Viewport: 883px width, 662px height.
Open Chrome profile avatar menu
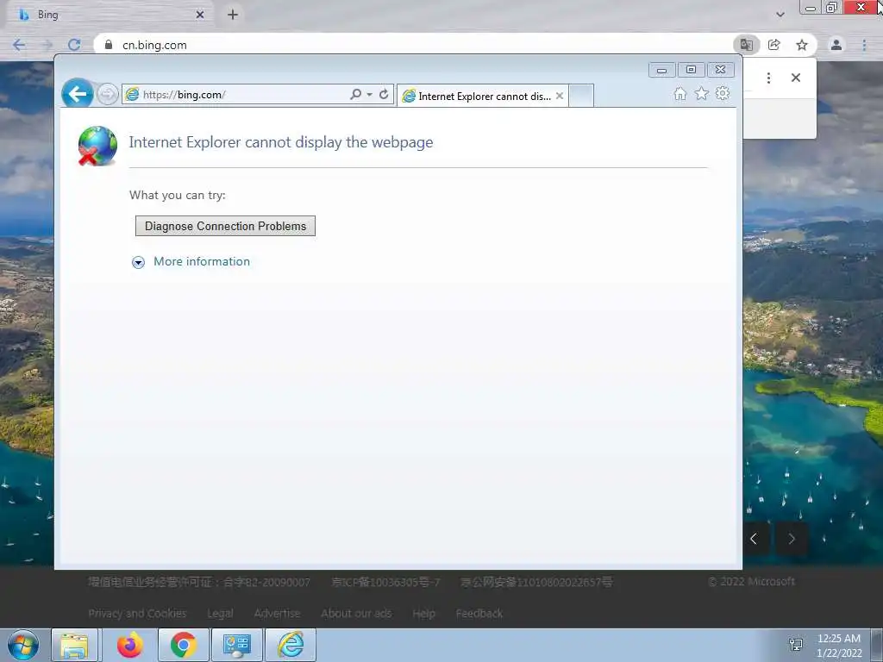pyautogui.click(x=836, y=45)
